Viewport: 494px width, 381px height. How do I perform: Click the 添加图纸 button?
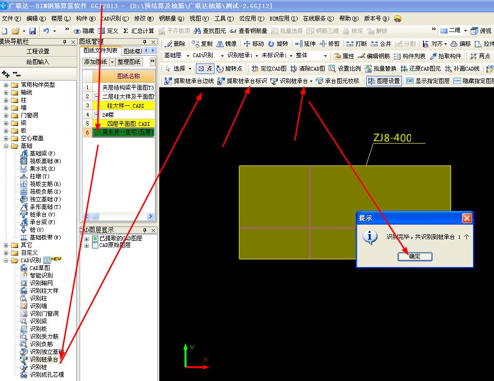tap(96, 62)
